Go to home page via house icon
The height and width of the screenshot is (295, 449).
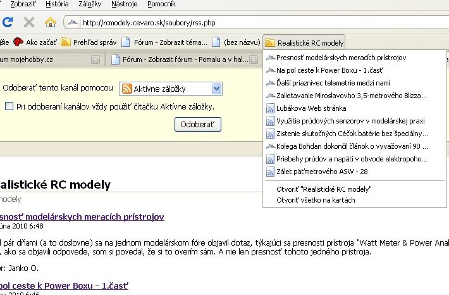pyautogui.click(x=51, y=22)
